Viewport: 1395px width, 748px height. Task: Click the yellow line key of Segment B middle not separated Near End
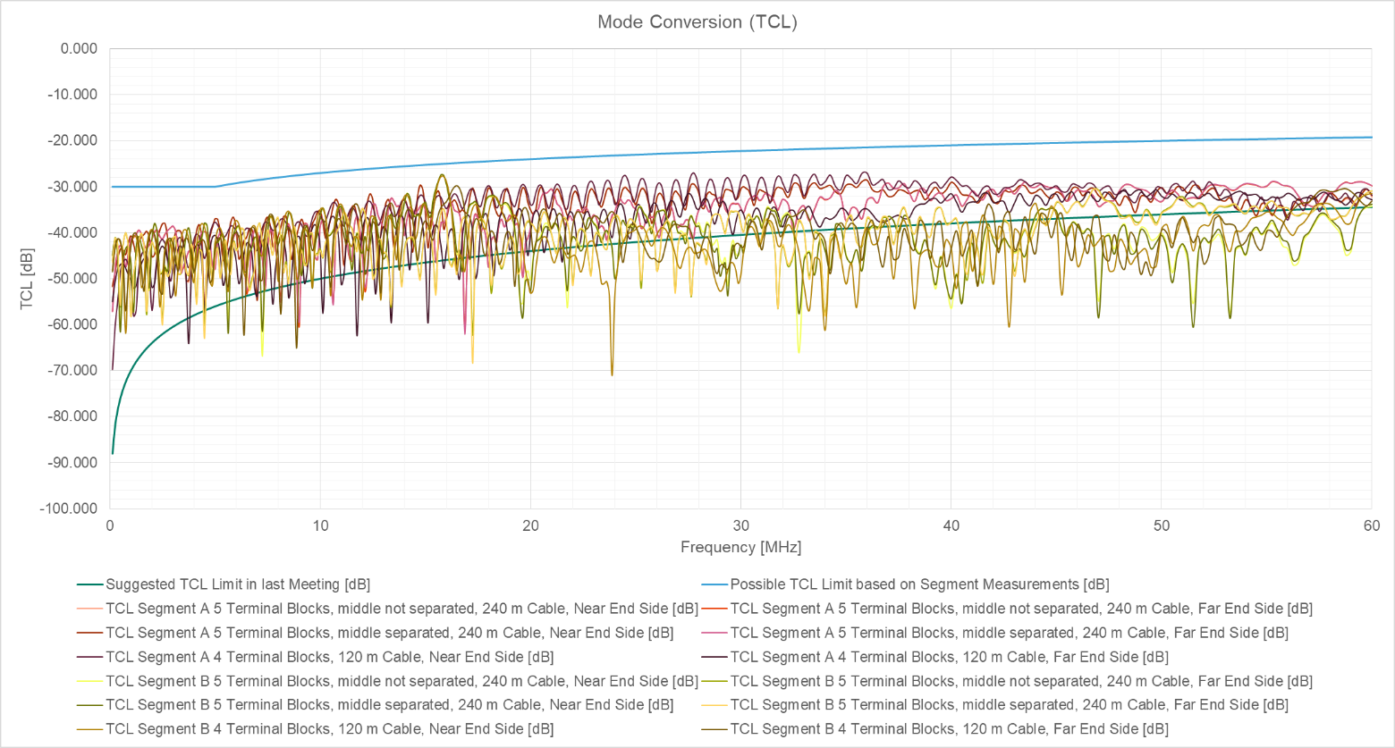pyautogui.click(x=89, y=682)
